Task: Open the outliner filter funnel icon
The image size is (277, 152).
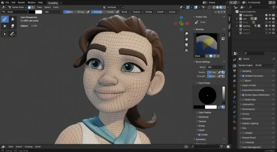Action: (x=273, y=7)
